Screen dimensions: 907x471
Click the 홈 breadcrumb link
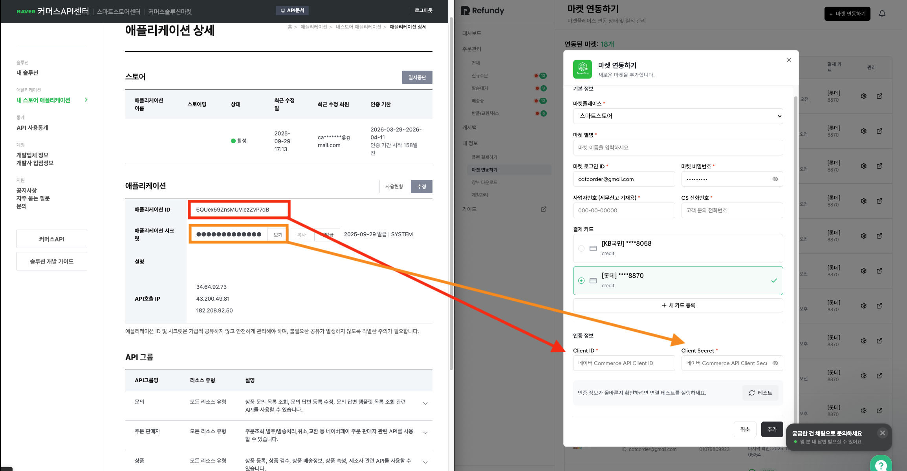[x=290, y=27]
